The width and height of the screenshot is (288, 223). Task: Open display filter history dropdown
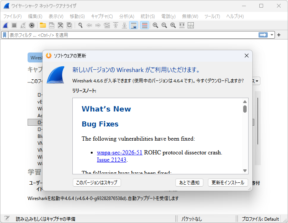(x=272, y=35)
